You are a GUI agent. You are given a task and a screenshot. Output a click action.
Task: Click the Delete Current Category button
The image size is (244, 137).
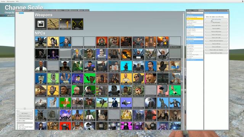(25, 116)
